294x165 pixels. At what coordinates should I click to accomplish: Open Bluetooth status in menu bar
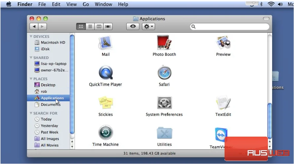coord(261,4)
